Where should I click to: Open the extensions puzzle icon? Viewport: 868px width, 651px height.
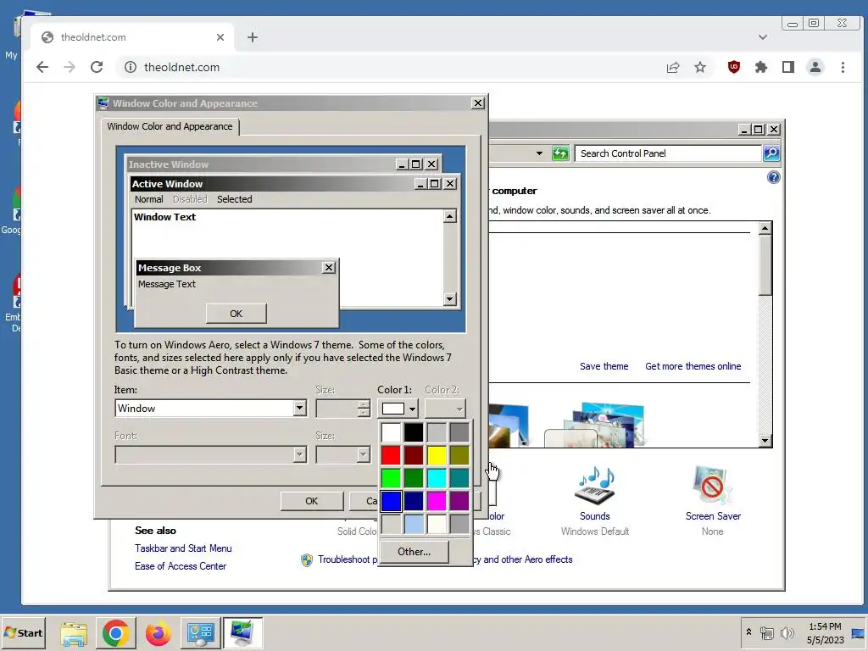pos(761,67)
